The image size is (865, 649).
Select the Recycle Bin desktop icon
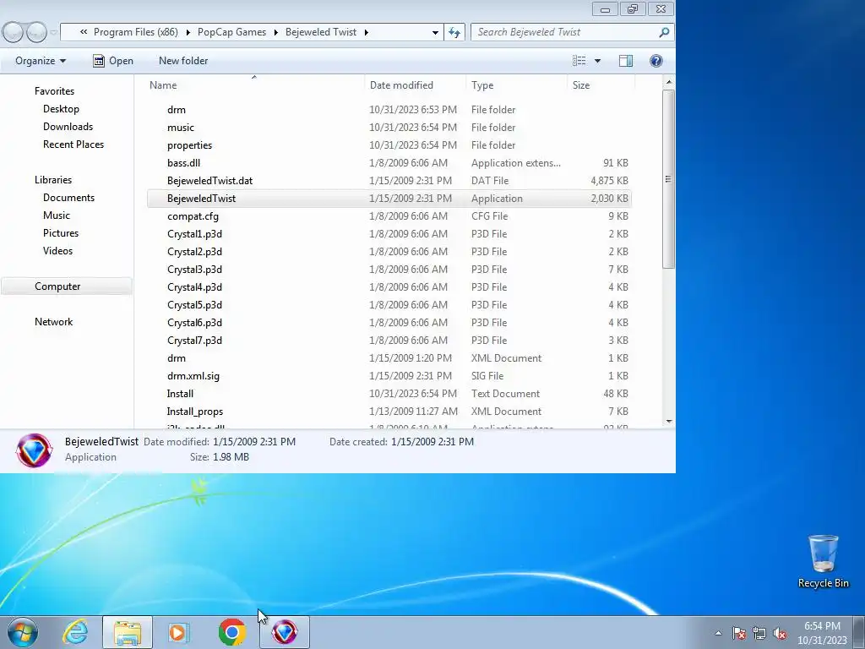(x=823, y=561)
